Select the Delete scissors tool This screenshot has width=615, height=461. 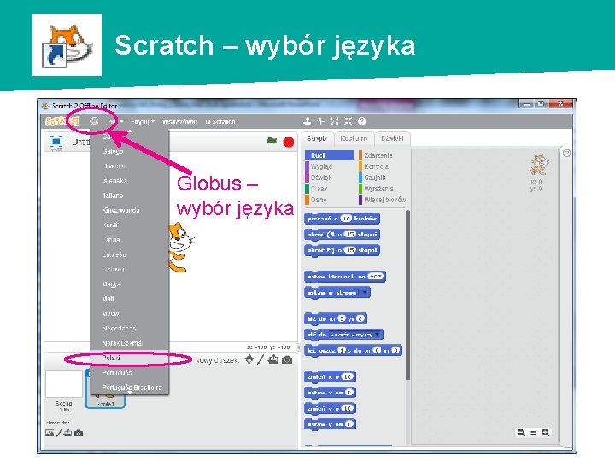[321, 121]
